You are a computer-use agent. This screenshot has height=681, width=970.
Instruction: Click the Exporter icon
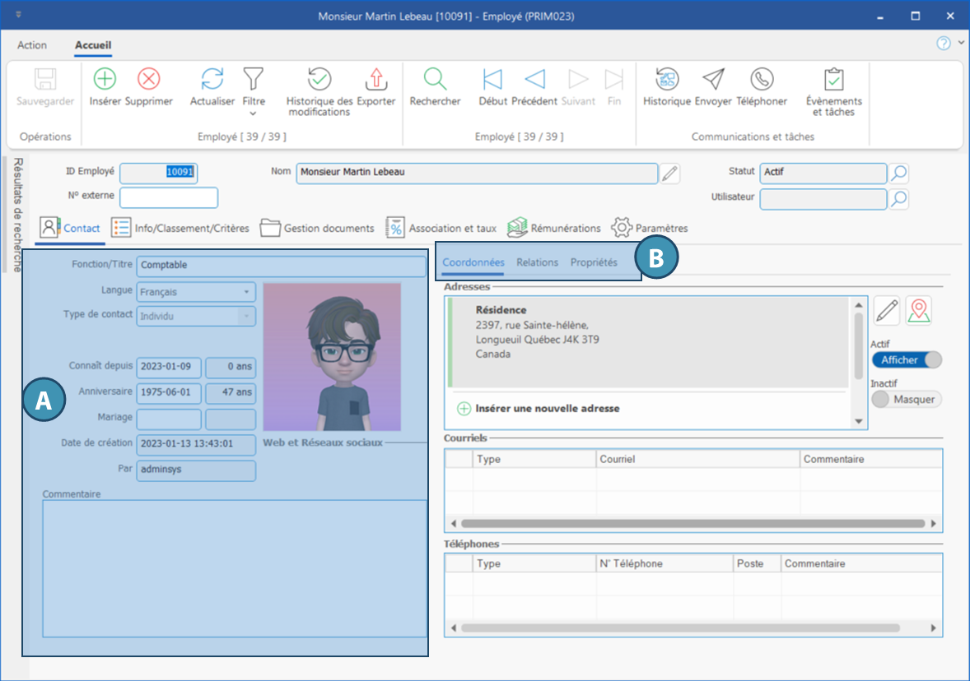(x=375, y=79)
